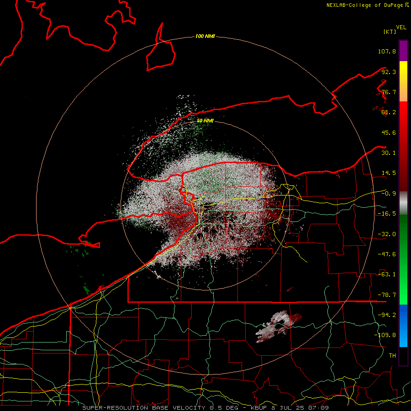Viewport: 411px width, 411px height.
Task: Select the 30.1 scale value
Action: click(x=389, y=153)
